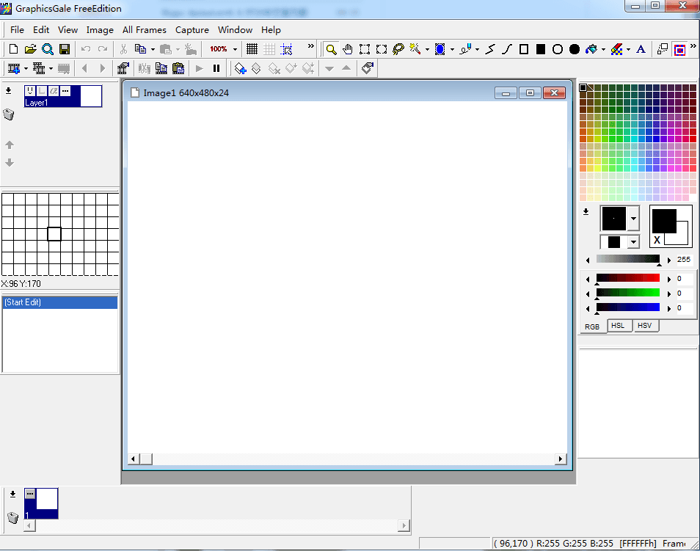
Task: Click the Save floppy disk icon
Action: click(x=65, y=49)
